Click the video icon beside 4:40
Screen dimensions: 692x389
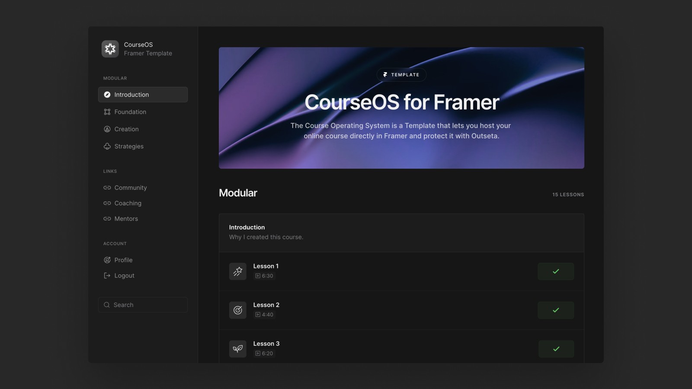(x=258, y=315)
